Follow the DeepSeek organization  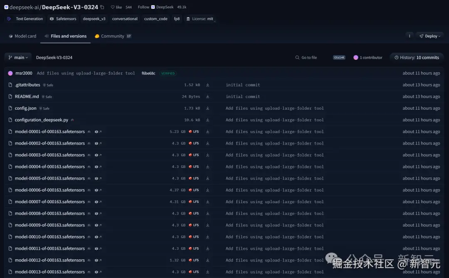pos(143,7)
